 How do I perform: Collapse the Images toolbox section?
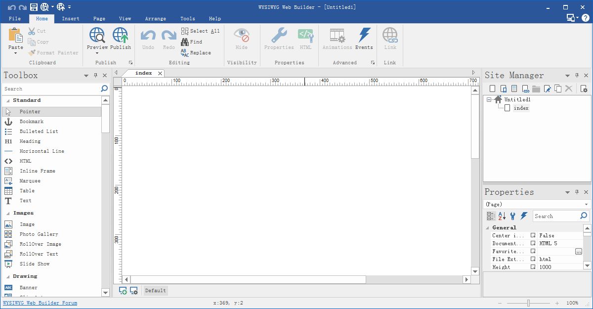click(8, 213)
